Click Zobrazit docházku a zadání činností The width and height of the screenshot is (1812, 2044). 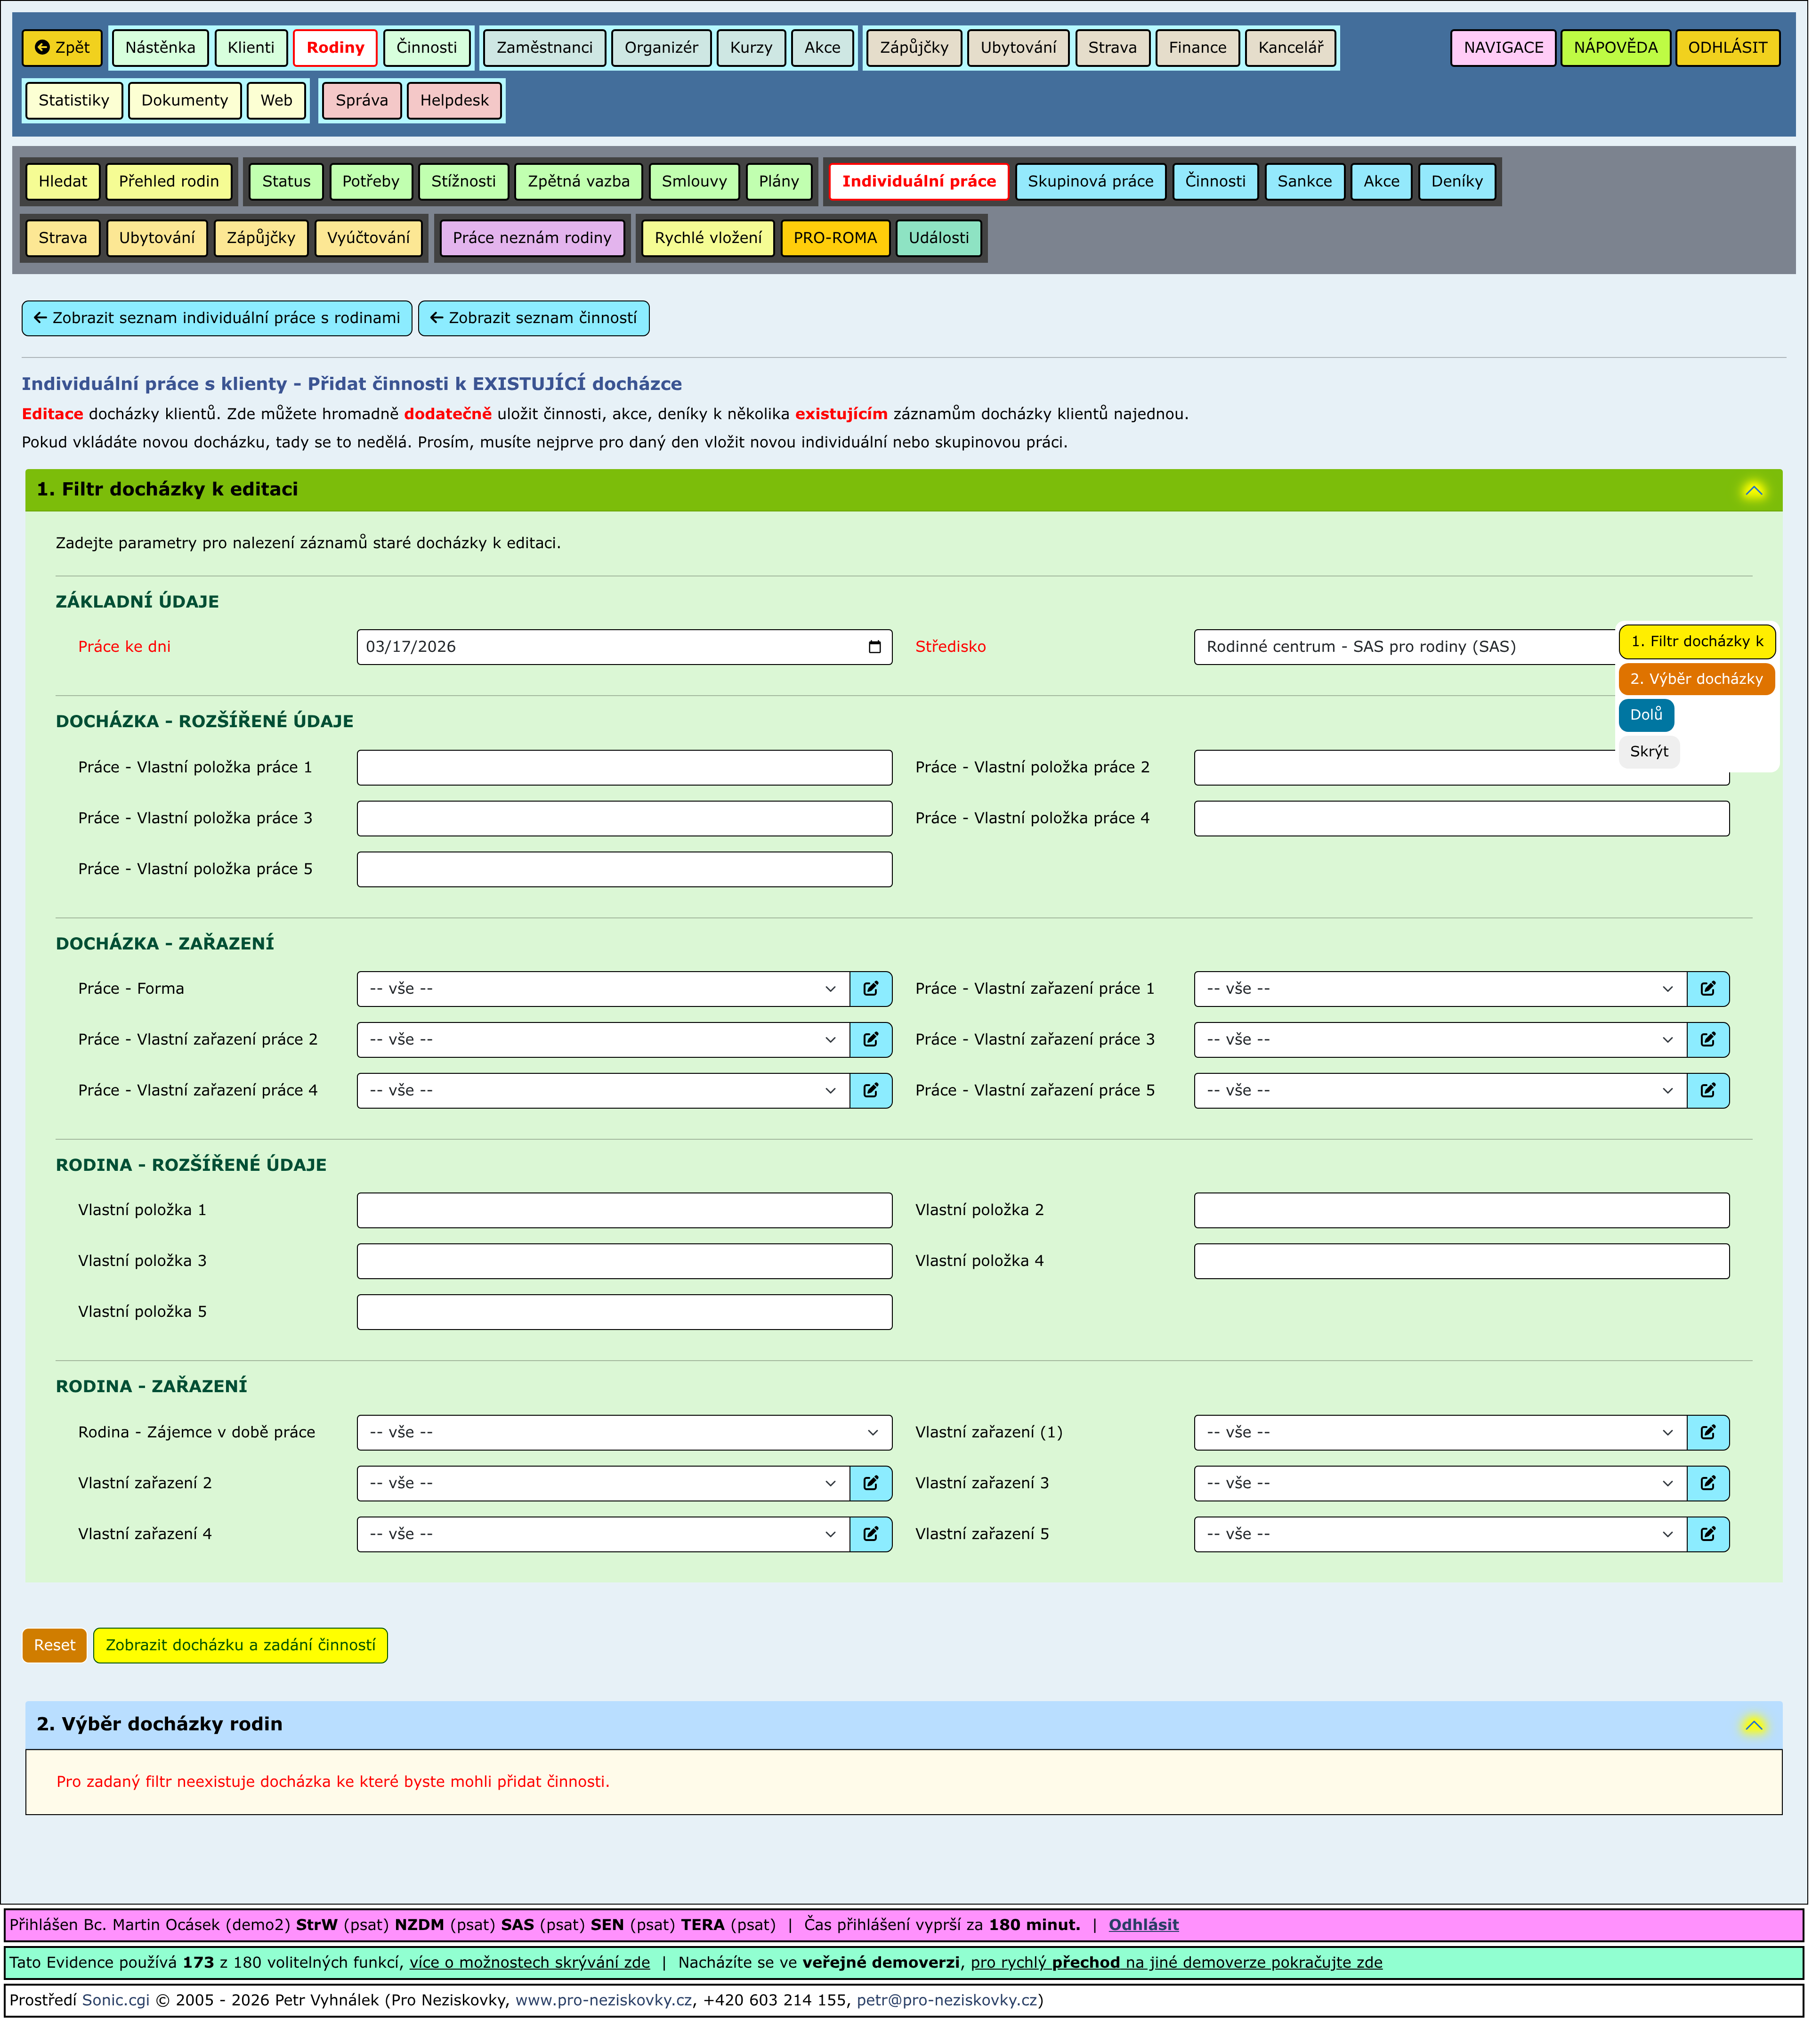tap(240, 1646)
